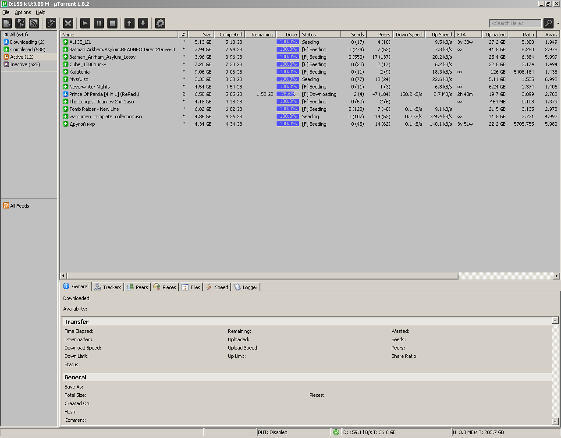The image size is (561, 438).
Task: Click Add Torrent from URL icon
Action: click(21, 23)
